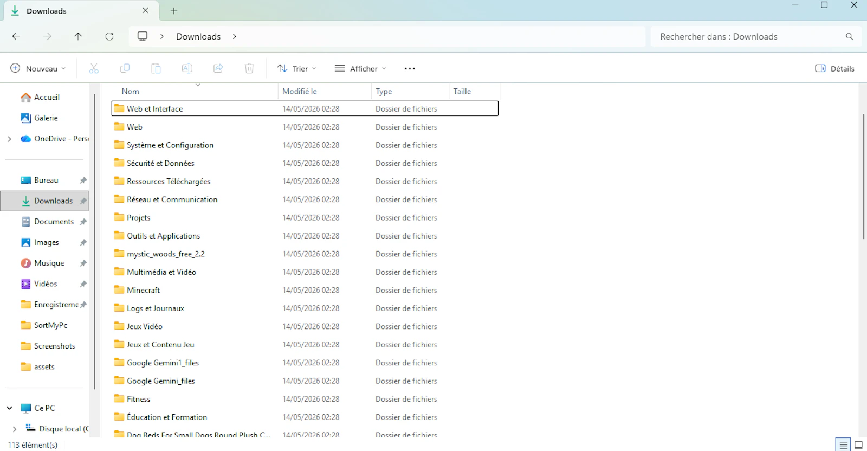867x451 pixels.
Task: Click the file list vertical scrollbar
Action: pos(863,177)
